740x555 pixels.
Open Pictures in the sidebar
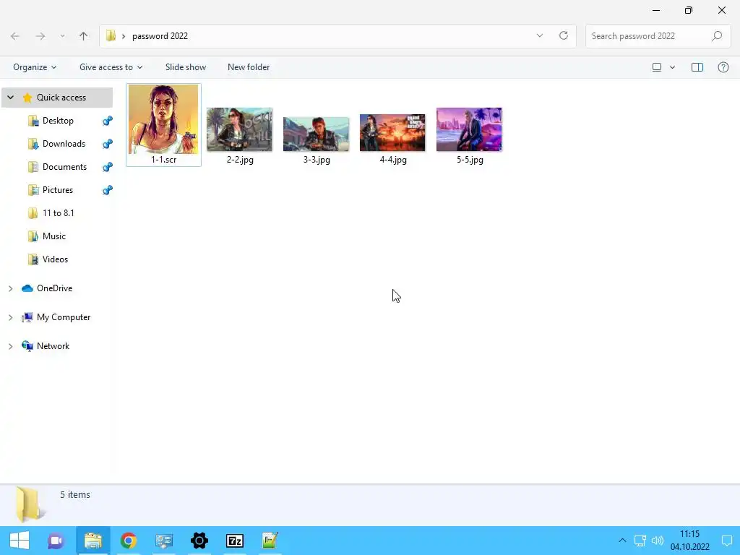coord(58,190)
